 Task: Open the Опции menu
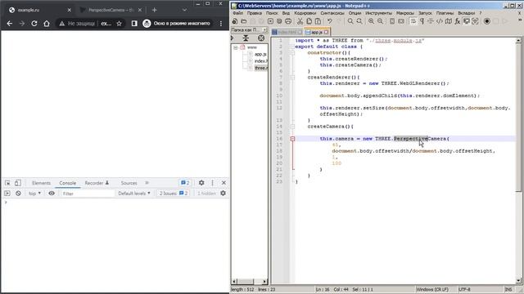coord(355,13)
